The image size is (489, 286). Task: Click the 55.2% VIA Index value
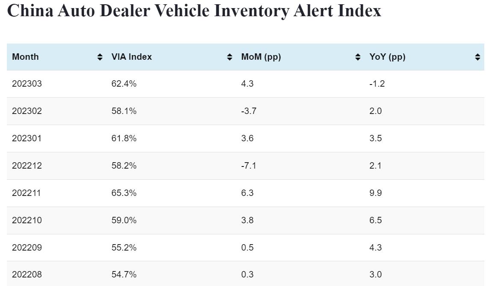coord(124,248)
